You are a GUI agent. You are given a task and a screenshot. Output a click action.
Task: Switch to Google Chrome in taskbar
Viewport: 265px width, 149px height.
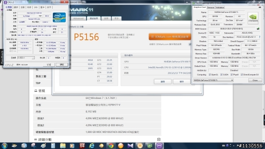click(x=111, y=146)
